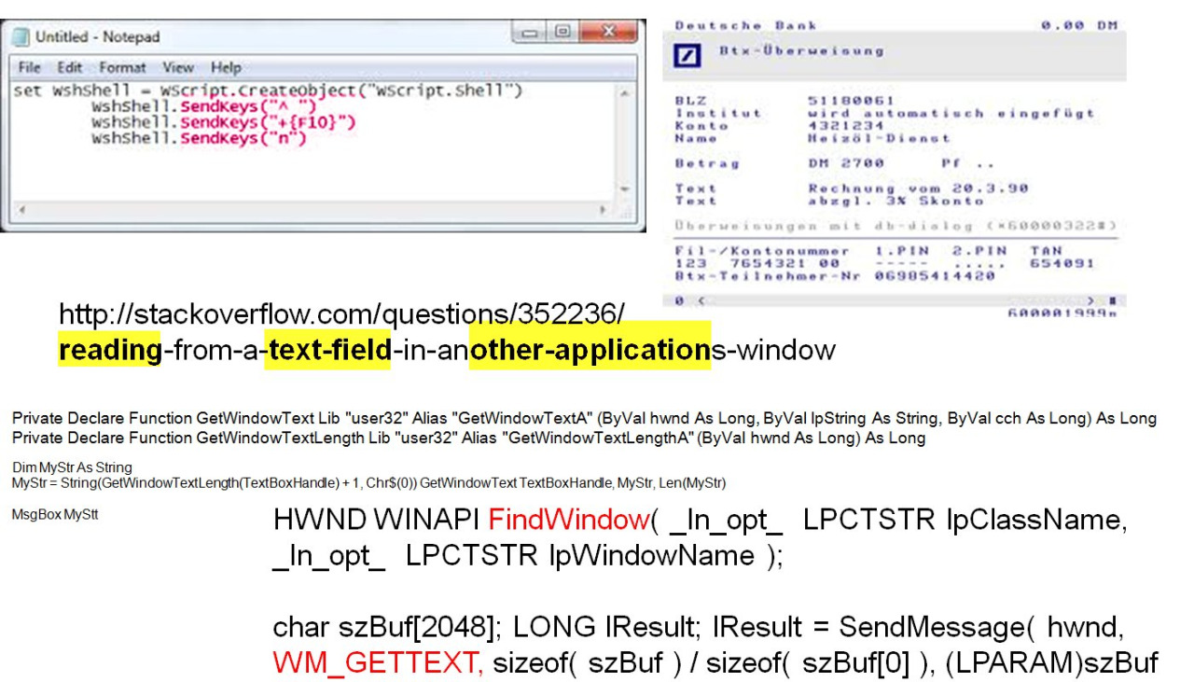1194x682 pixels.
Task: Click the Notepad horizontal scrollbar right arrow
Action: 604,211
